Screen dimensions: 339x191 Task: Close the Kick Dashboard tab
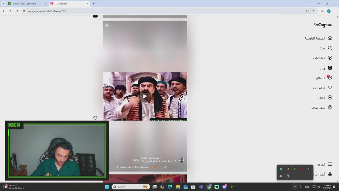[45, 4]
